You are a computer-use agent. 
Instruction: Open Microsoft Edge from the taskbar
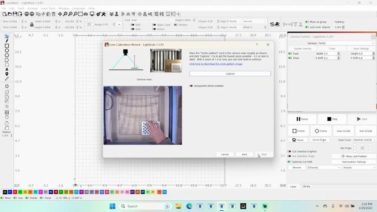pos(189,206)
